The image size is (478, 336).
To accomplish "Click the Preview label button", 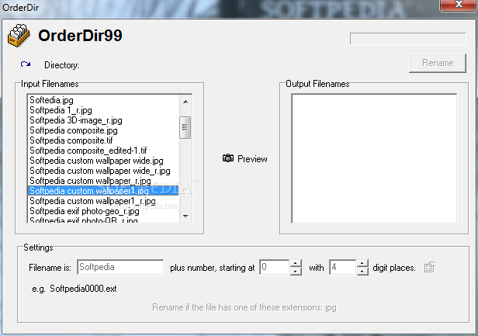I will (x=252, y=159).
